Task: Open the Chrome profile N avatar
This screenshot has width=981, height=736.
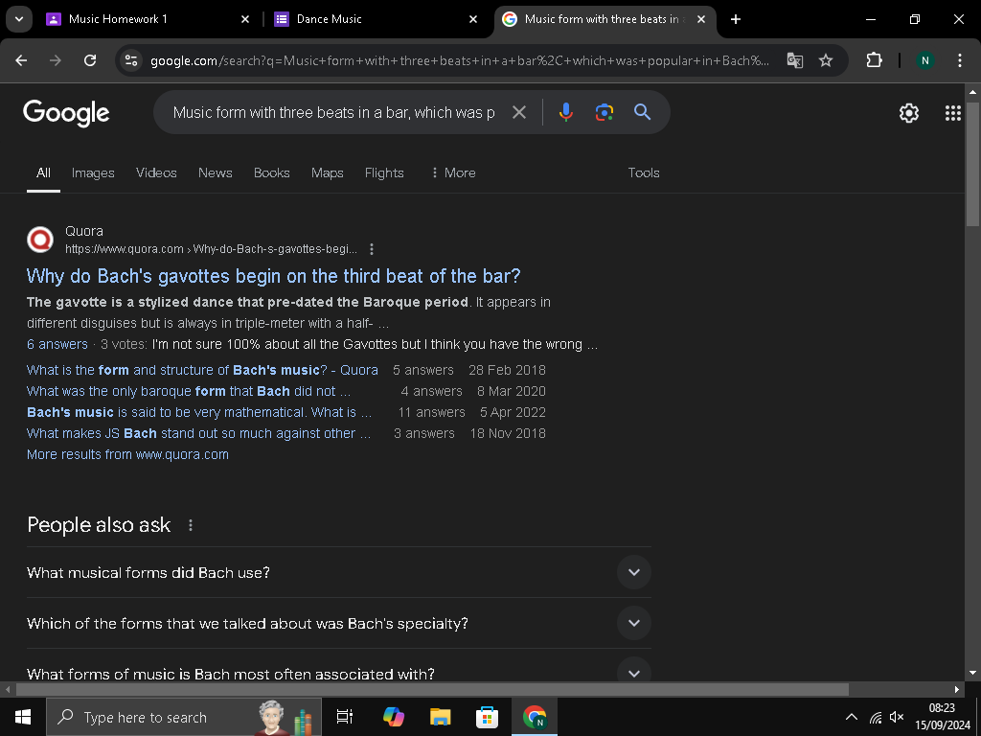Action: click(924, 60)
